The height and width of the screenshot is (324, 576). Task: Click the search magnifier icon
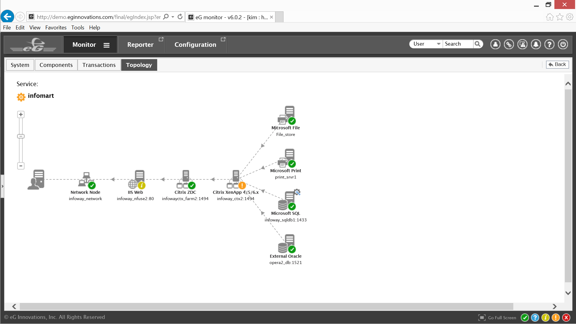coord(478,44)
